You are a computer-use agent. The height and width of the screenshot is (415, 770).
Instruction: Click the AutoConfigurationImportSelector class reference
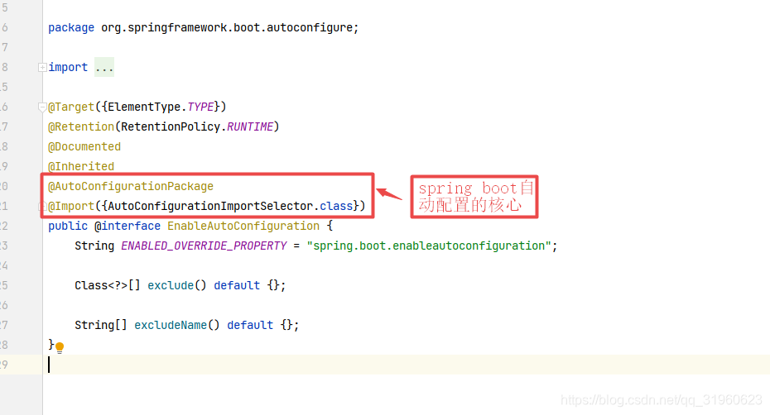210,206
